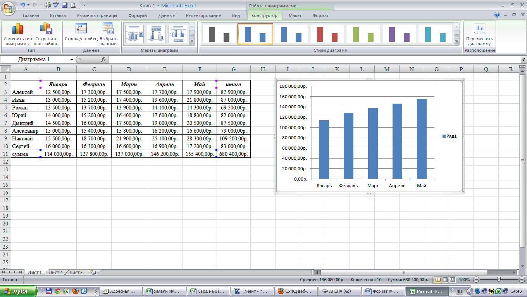Click the 100% zoom level
The width and height of the screenshot is (527, 297).
(464, 280)
